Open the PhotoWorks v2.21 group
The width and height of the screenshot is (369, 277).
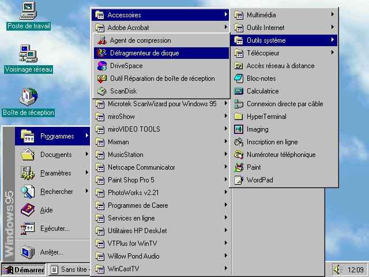pos(160,193)
